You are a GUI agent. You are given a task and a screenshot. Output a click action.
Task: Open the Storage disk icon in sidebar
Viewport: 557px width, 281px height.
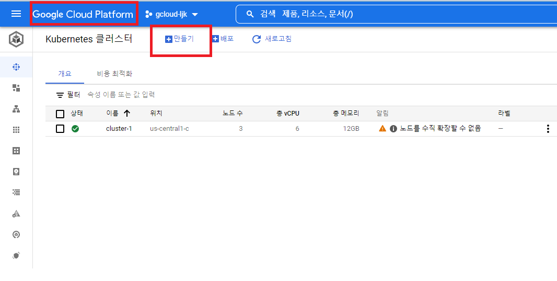16,172
